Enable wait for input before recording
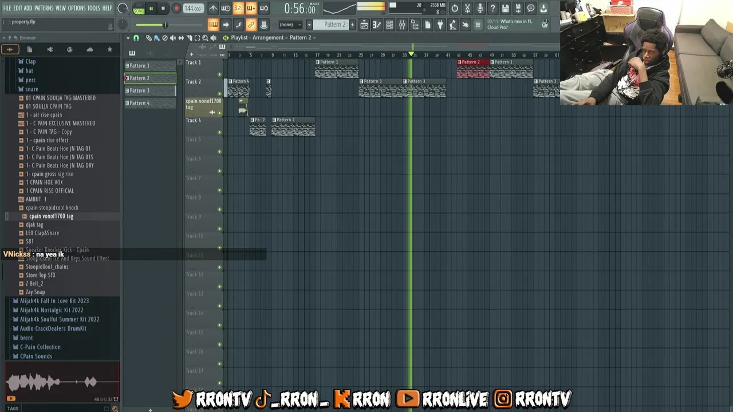This screenshot has height=412, width=733. [x=226, y=8]
